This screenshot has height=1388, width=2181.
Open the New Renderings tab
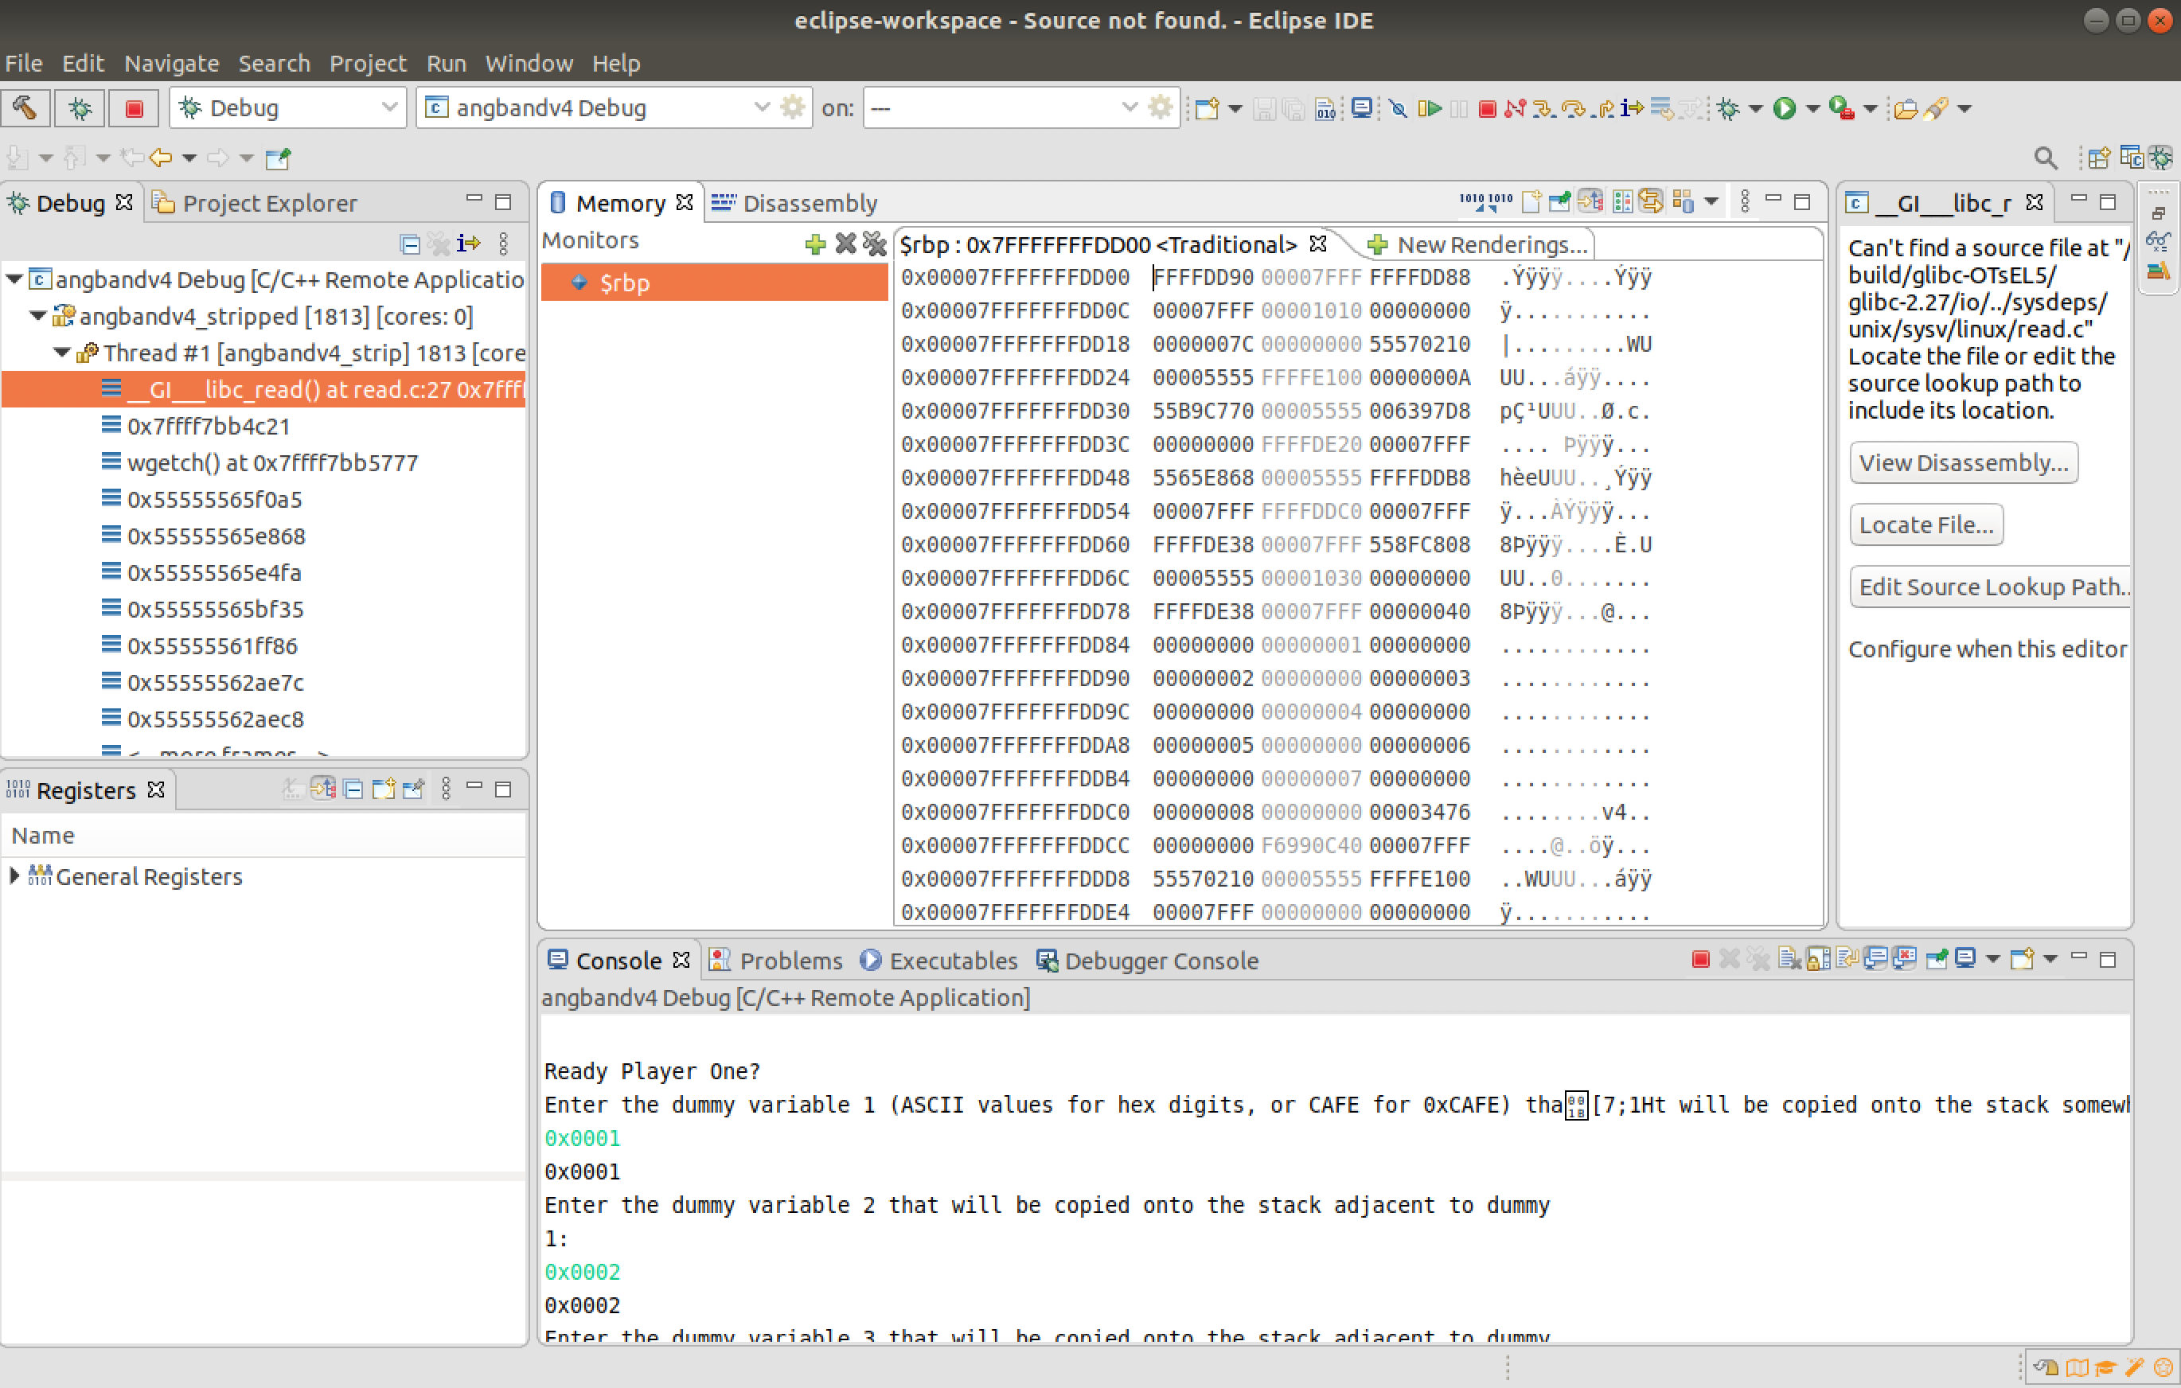pyautogui.click(x=1478, y=244)
